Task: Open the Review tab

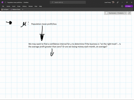Action: click(31, 6)
